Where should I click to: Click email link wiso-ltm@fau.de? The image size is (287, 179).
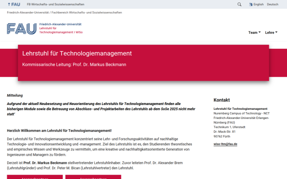pyautogui.click(x=225, y=144)
